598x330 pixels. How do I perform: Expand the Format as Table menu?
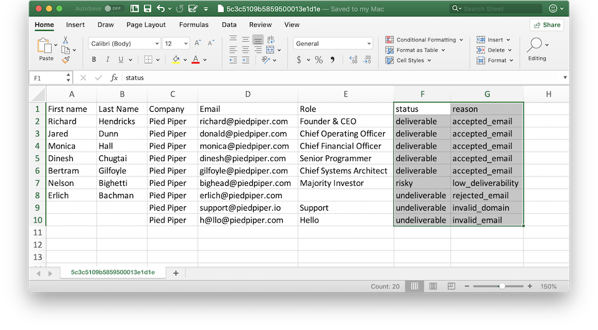click(x=415, y=50)
